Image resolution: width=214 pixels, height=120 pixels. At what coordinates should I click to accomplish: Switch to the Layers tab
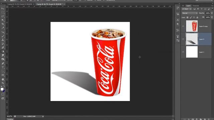188,6
